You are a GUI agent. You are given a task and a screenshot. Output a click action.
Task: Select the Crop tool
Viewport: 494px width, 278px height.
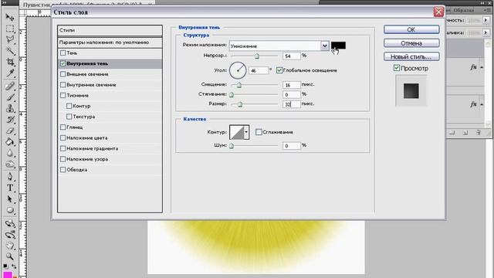pos(10,62)
